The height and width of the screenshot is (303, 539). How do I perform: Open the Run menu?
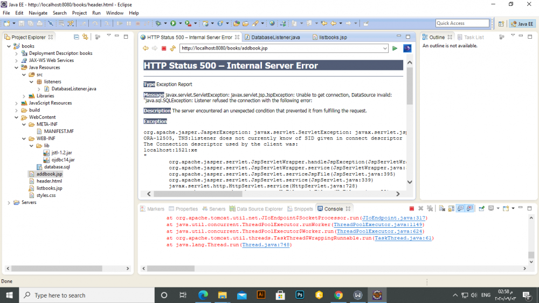click(96, 13)
